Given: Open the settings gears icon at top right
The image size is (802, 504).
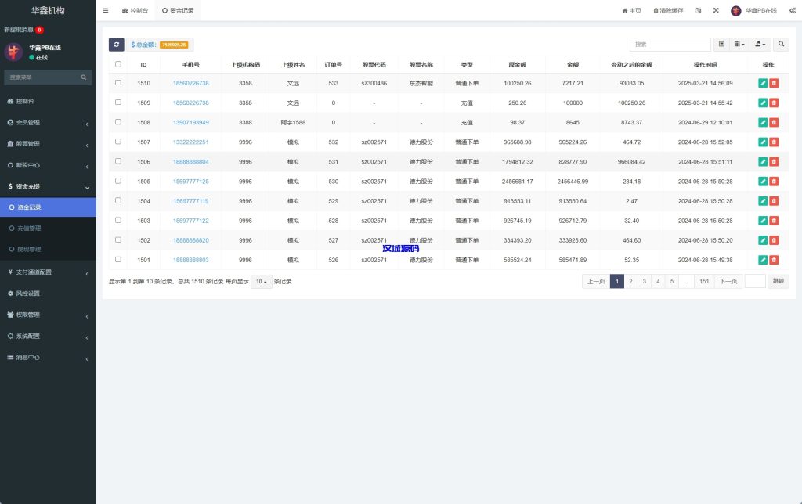Looking at the screenshot, I should pyautogui.click(x=792, y=10).
